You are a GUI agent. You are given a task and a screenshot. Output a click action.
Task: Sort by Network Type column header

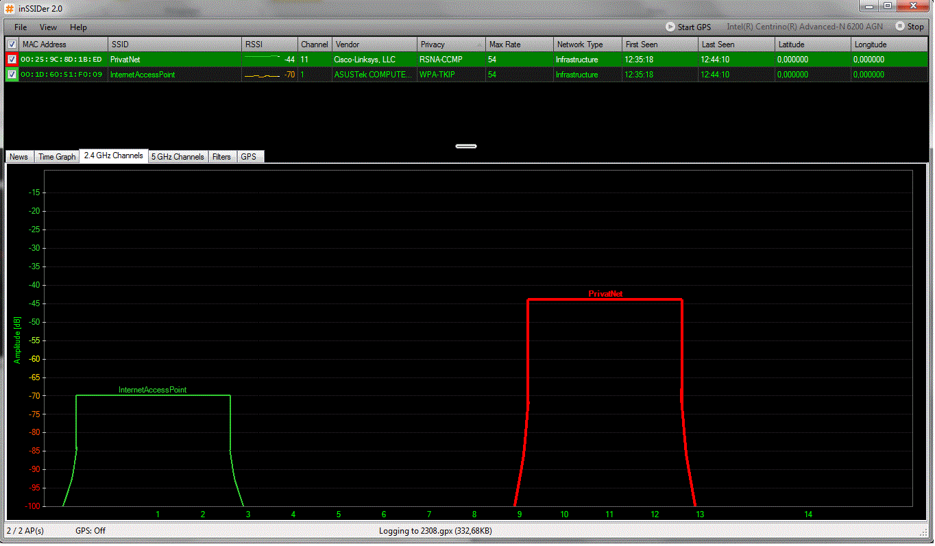pyautogui.click(x=588, y=45)
